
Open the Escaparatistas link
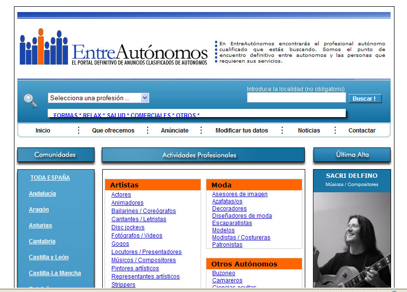pos(232,223)
